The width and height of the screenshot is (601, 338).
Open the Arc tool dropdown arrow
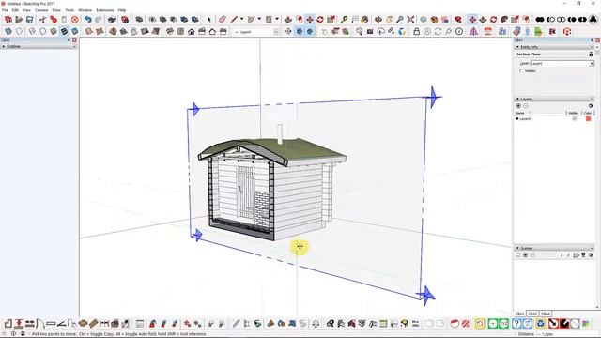(x=259, y=19)
